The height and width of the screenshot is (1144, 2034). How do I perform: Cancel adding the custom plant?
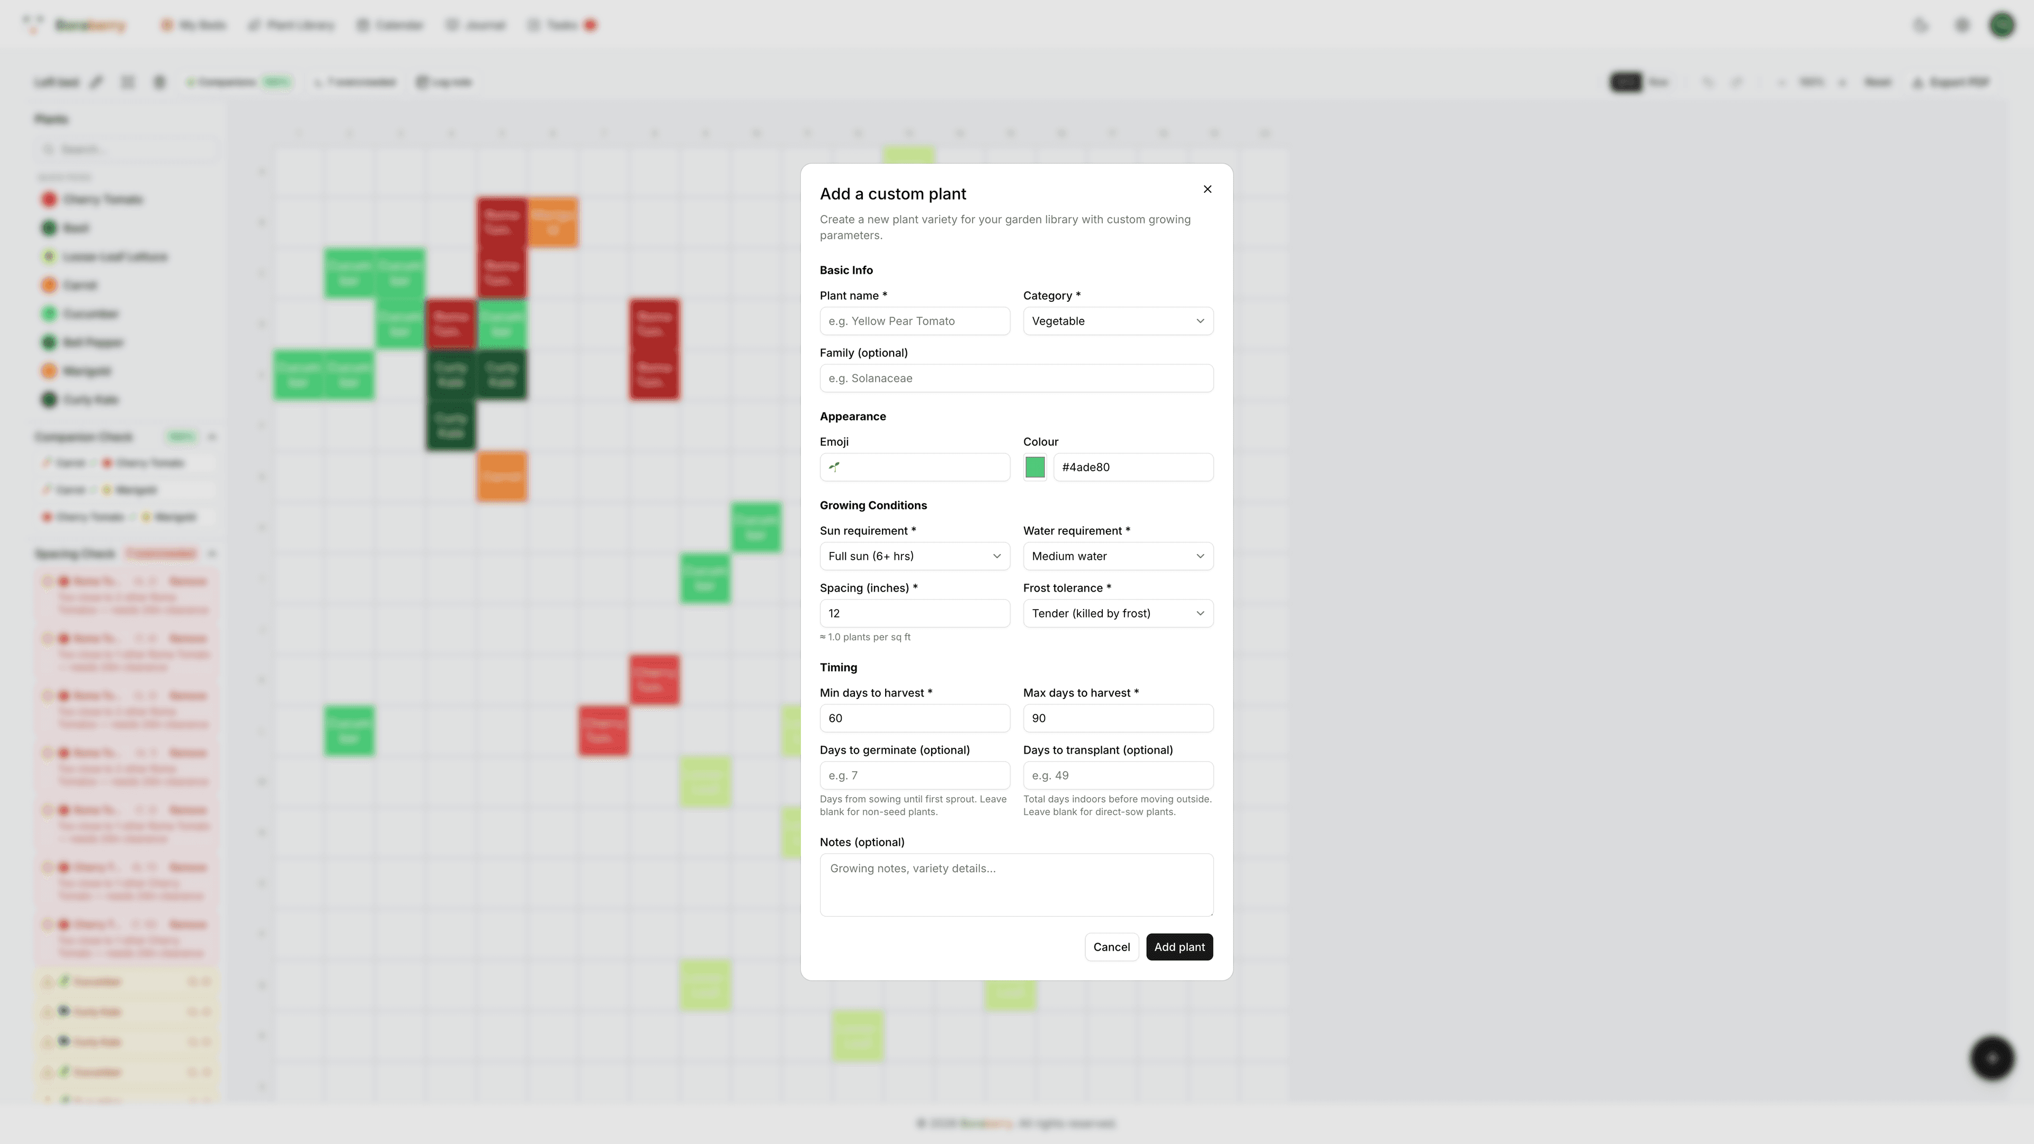click(1111, 946)
